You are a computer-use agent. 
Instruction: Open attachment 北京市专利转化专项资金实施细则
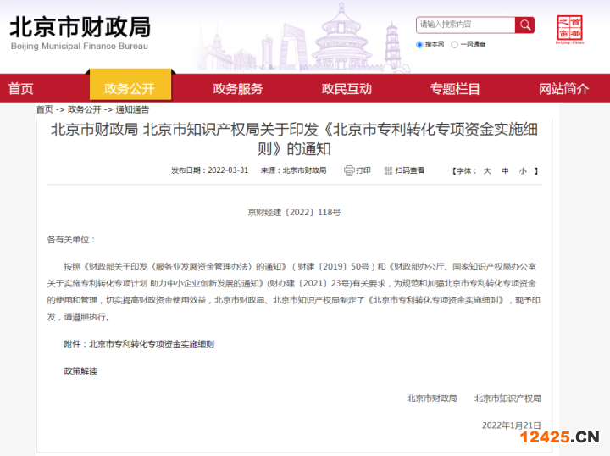coord(151,344)
